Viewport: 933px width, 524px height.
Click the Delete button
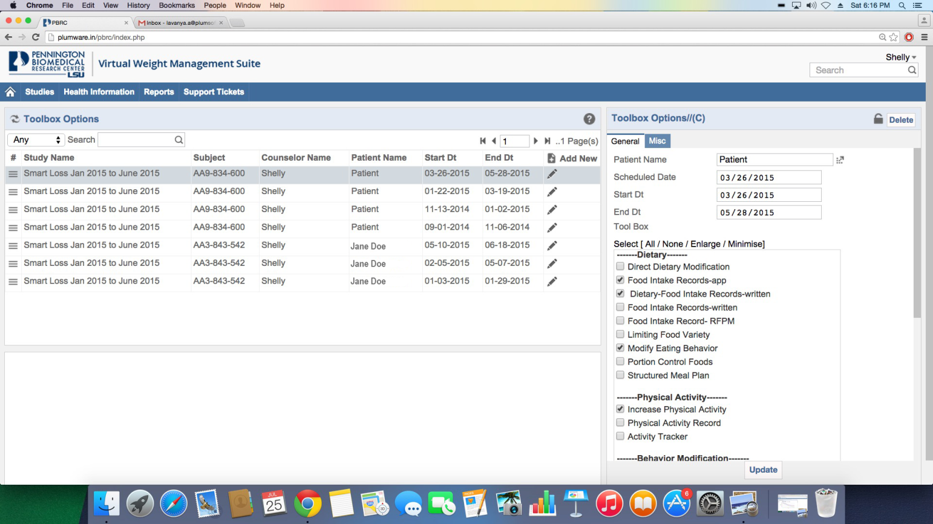pos(900,120)
